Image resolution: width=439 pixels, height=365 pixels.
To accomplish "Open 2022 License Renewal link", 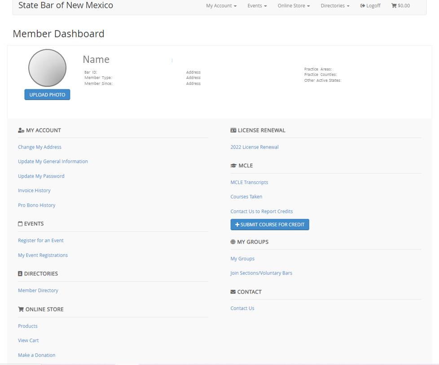I will (255, 147).
